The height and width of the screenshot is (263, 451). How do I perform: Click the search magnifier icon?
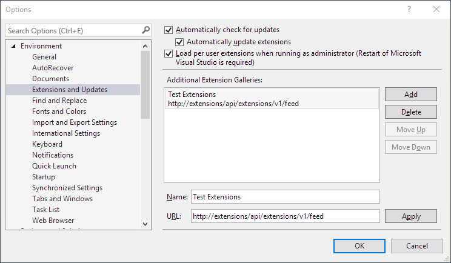coord(145,30)
